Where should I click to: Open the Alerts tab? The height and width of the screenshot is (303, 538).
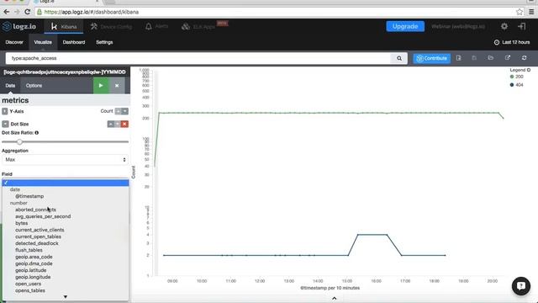pyautogui.click(x=157, y=26)
